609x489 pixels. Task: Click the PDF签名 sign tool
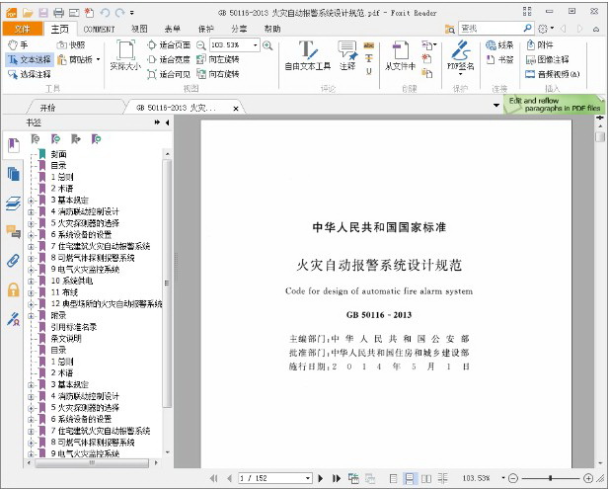(460, 56)
